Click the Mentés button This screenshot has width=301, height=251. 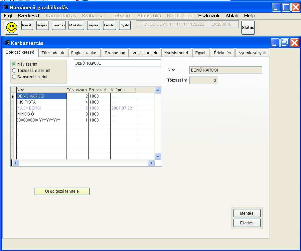tap(247, 213)
